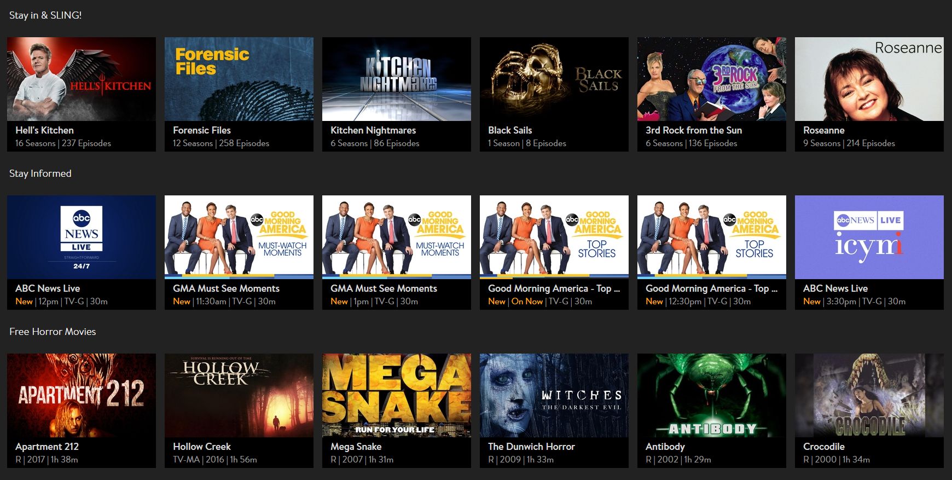The image size is (952, 480).
Task: Click the '16 Seasons | 237 Episodes' text
Action: point(63,143)
